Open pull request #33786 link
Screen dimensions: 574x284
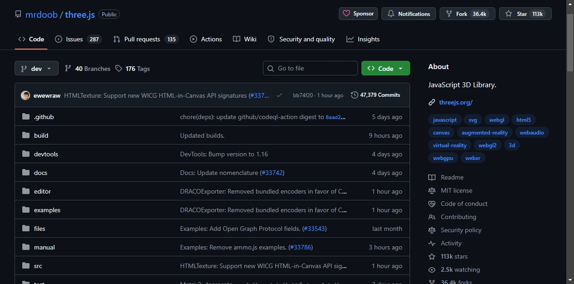[301, 247]
